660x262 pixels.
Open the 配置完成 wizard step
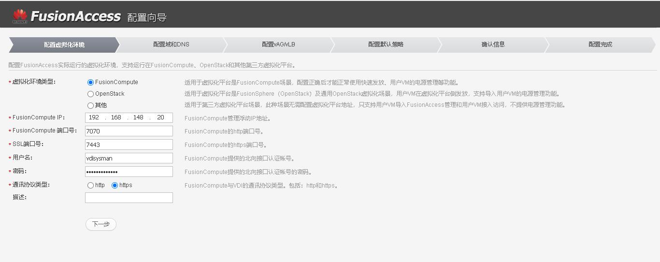600,44
